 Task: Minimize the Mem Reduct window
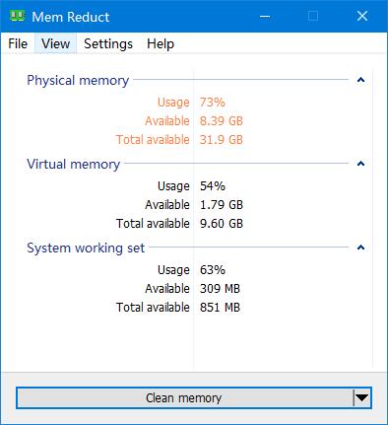(x=265, y=16)
